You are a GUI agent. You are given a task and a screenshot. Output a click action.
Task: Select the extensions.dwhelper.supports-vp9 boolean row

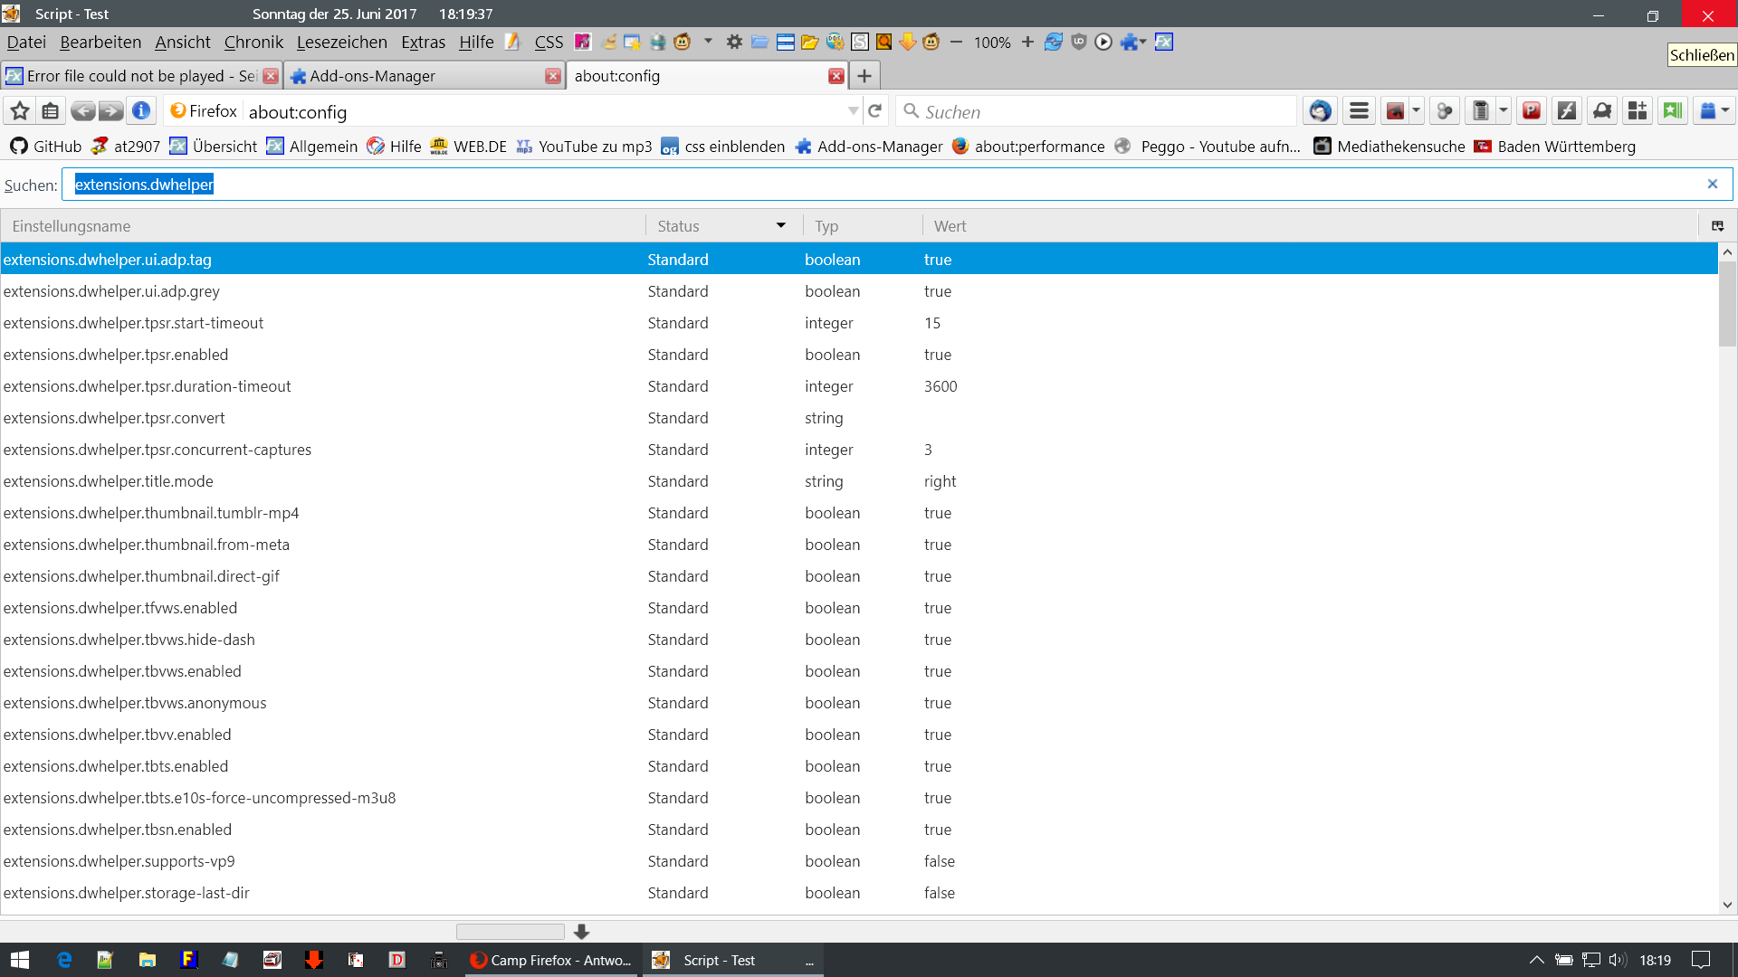(119, 861)
